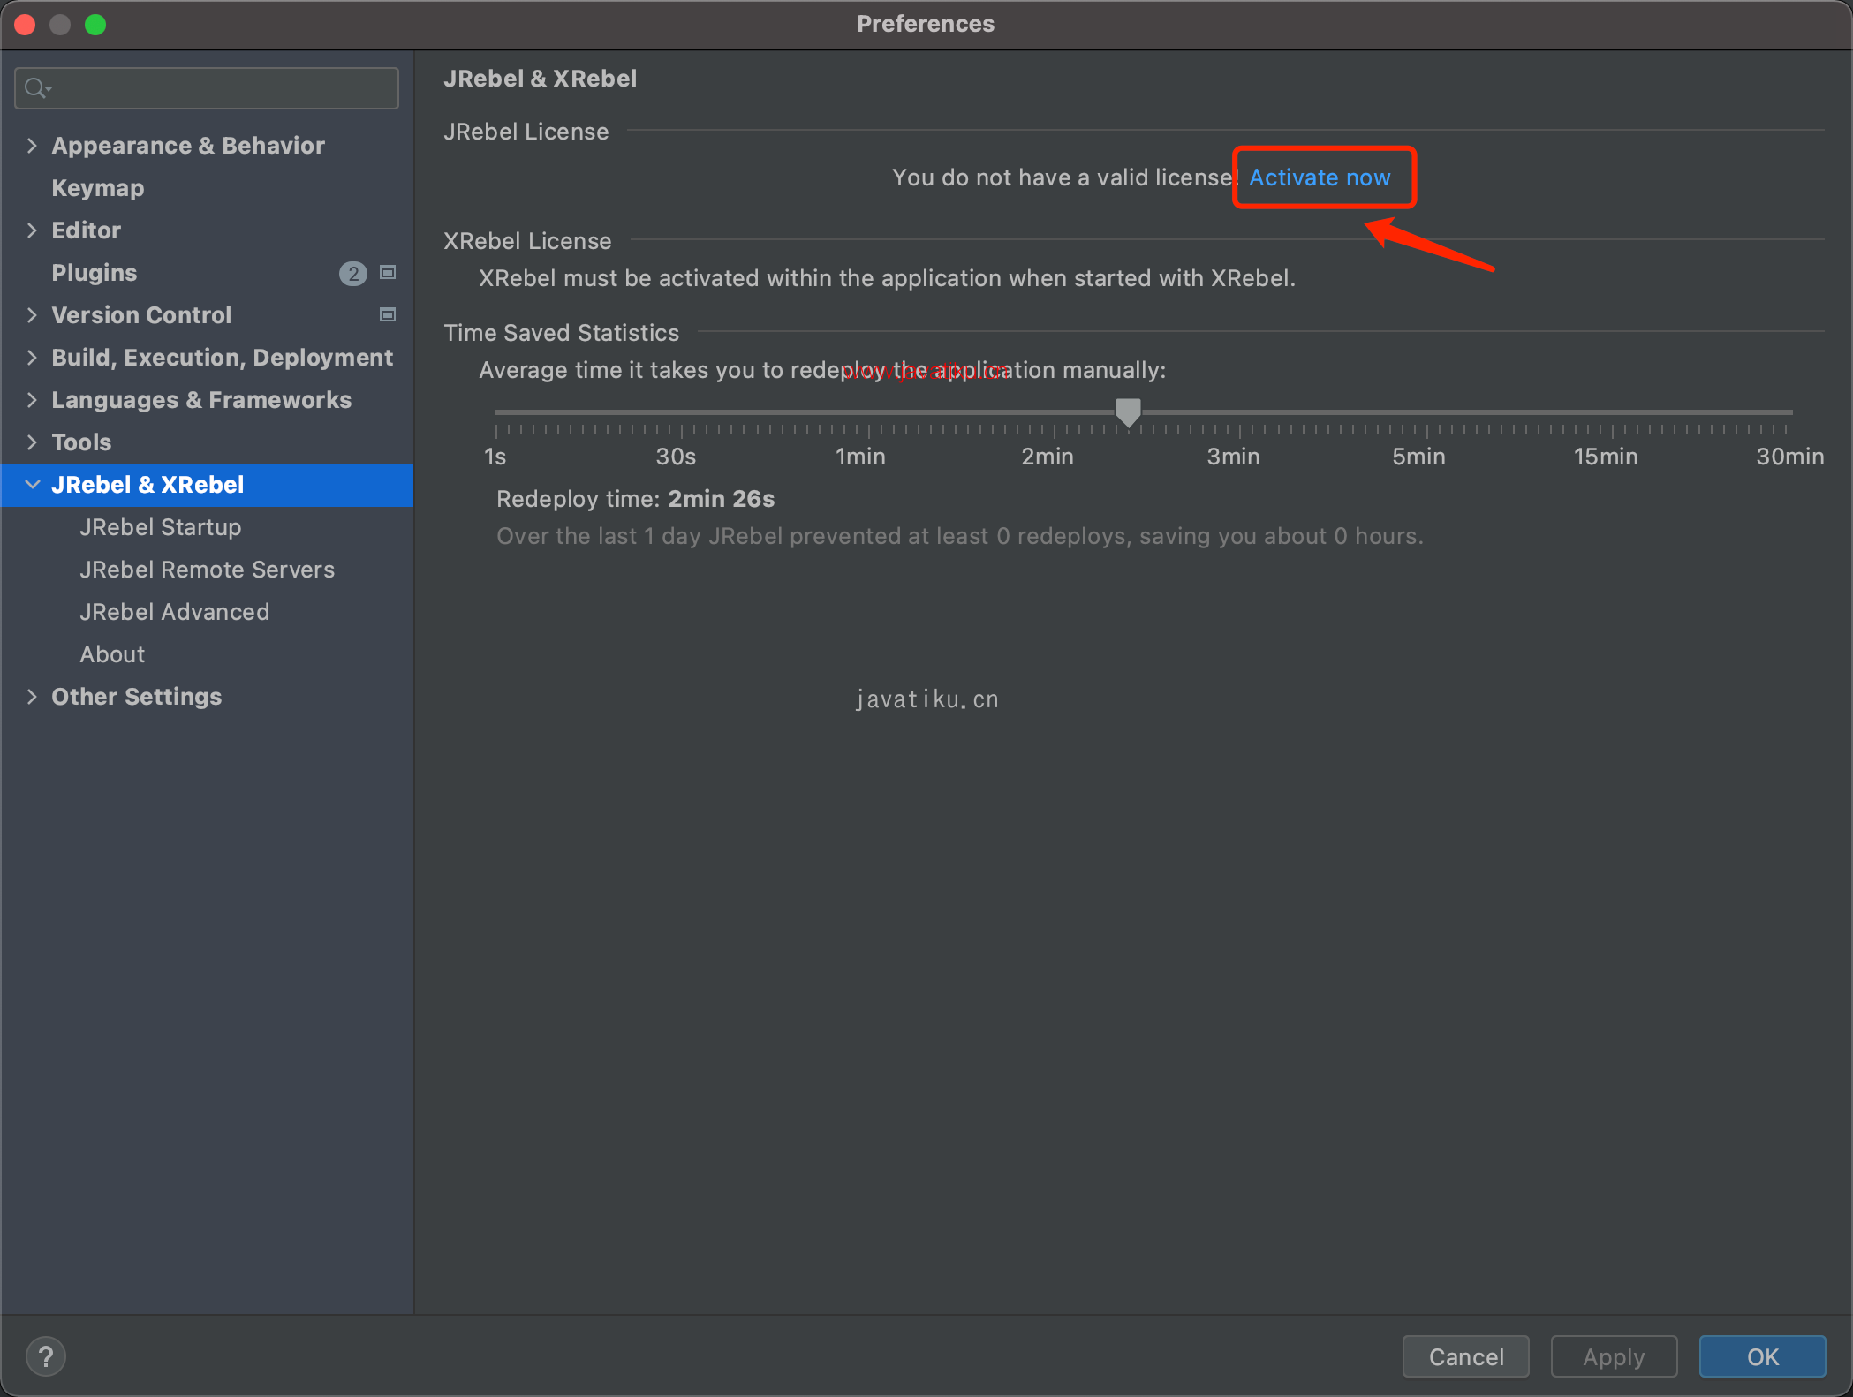Click the Cancel button
Screen dimensions: 1853x1397
point(1466,1356)
